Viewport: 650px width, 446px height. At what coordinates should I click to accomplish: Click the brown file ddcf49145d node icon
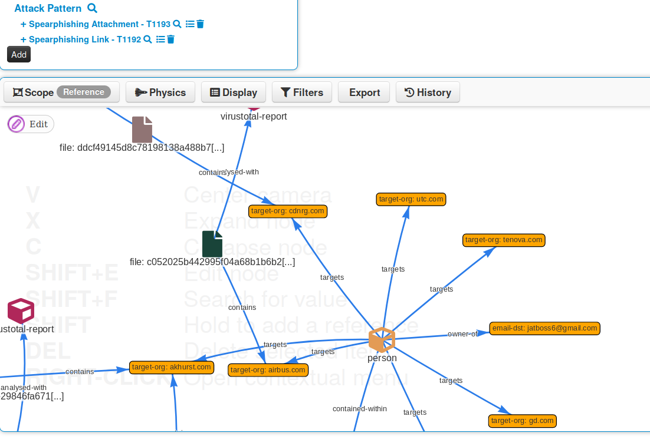point(142,130)
